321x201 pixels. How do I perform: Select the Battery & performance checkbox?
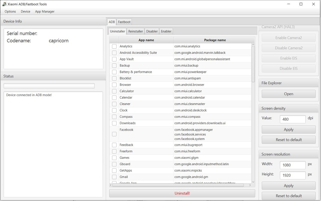(114, 72)
